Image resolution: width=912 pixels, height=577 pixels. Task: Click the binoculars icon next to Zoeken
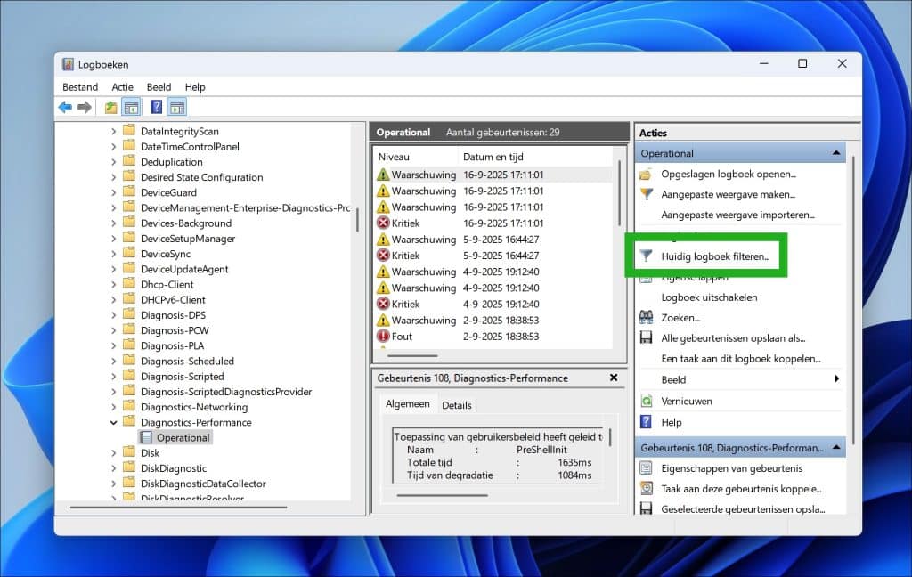(646, 318)
